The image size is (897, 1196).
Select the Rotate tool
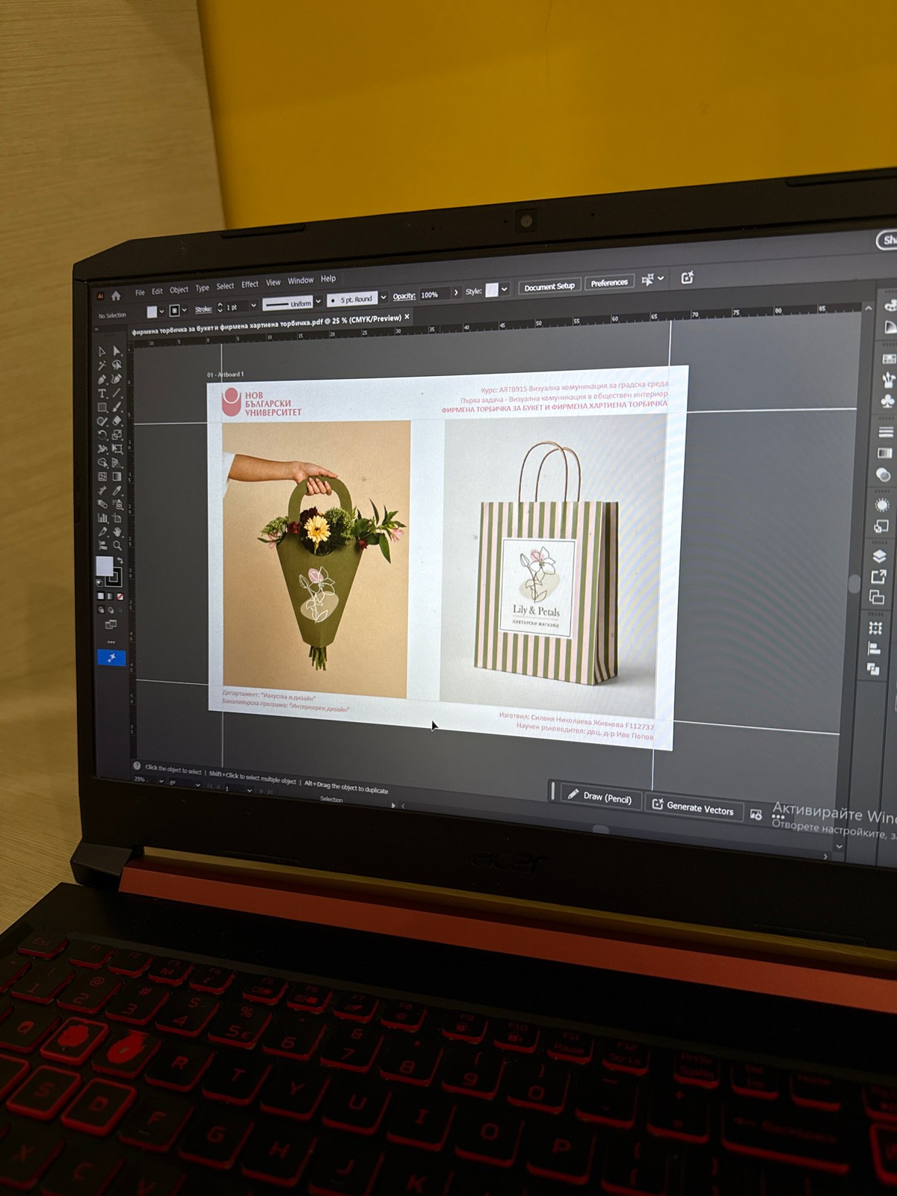click(102, 435)
